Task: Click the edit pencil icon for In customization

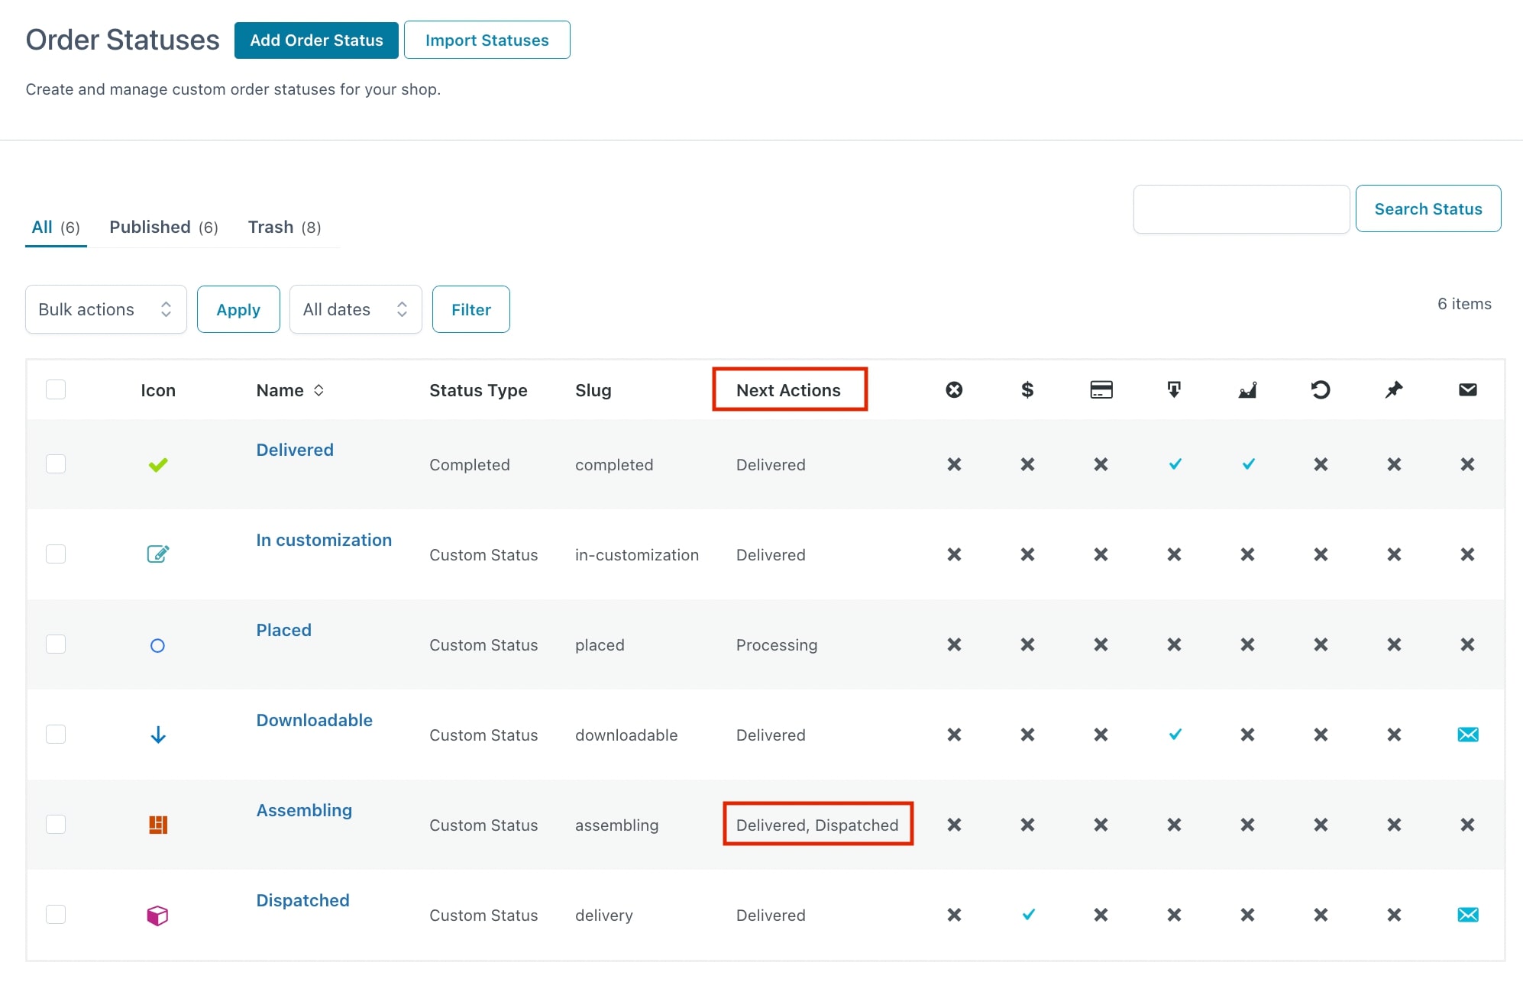Action: click(158, 554)
